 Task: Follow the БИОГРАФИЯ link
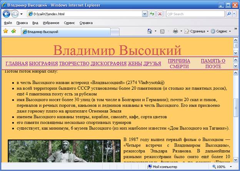[x=43, y=63]
